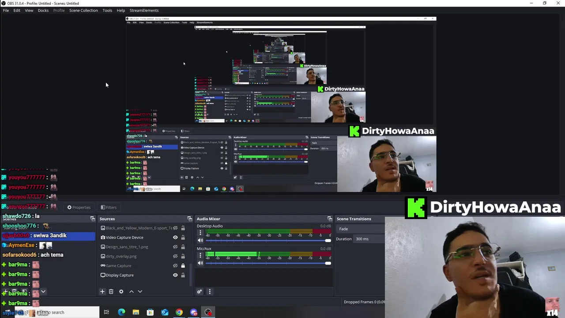This screenshot has width=565, height=318.
Task: Open the Tools menu
Action: coord(107,10)
